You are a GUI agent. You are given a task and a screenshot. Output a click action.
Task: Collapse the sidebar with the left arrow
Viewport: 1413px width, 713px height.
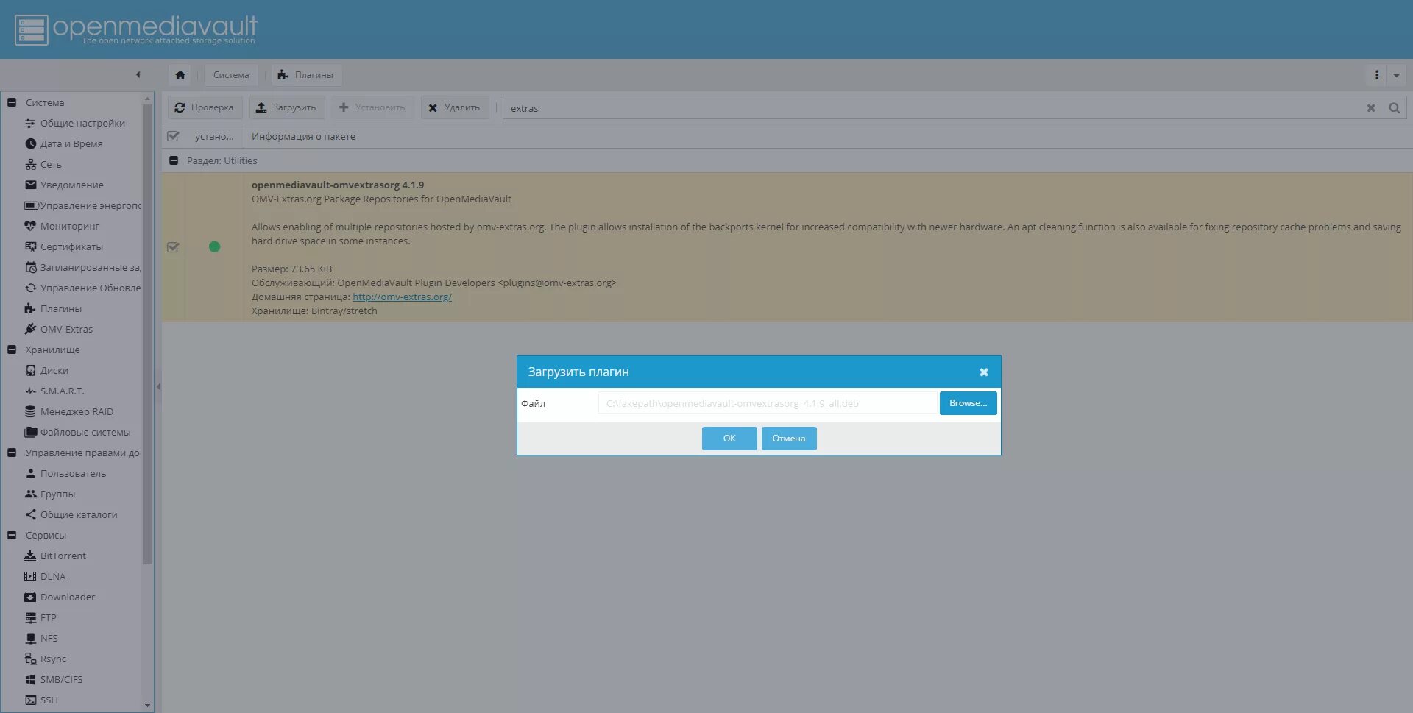coord(138,74)
